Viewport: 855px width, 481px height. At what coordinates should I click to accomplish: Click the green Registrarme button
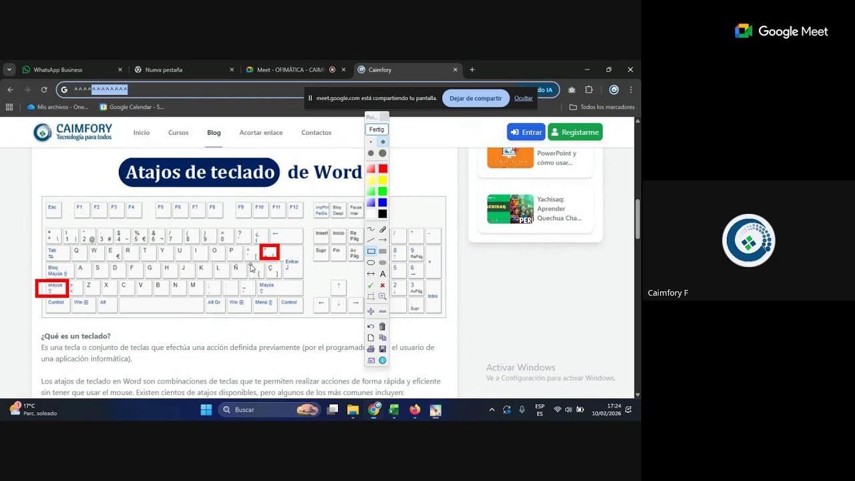[575, 132]
